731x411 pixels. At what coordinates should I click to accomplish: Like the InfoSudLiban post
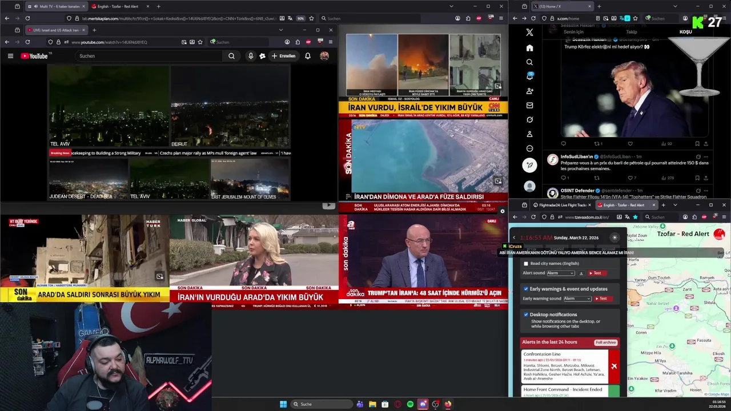coord(630,178)
